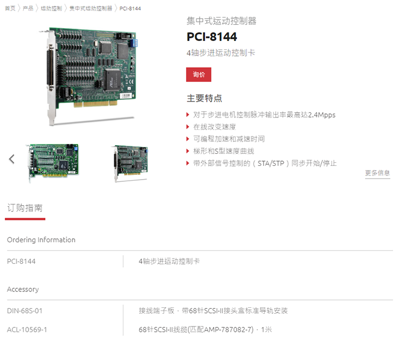Select the second PCI-8144 thumbnail image

point(131,163)
